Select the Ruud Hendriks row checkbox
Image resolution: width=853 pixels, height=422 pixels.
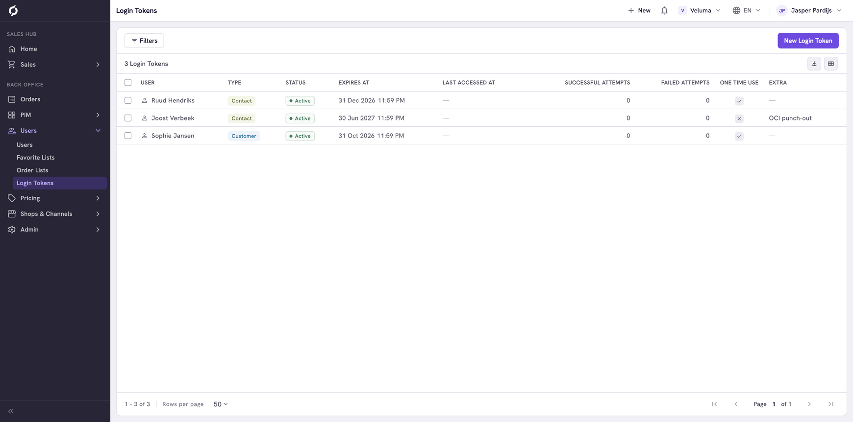point(128,100)
